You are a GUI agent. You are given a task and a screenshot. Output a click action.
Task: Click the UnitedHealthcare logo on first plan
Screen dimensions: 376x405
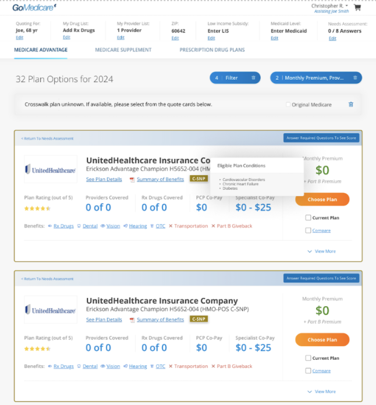point(51,169)
